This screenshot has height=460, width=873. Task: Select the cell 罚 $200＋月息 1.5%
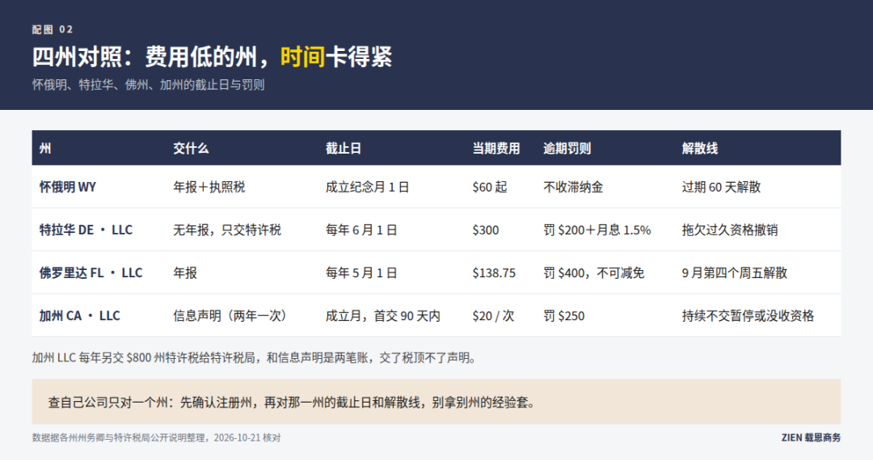click(597, 230)
